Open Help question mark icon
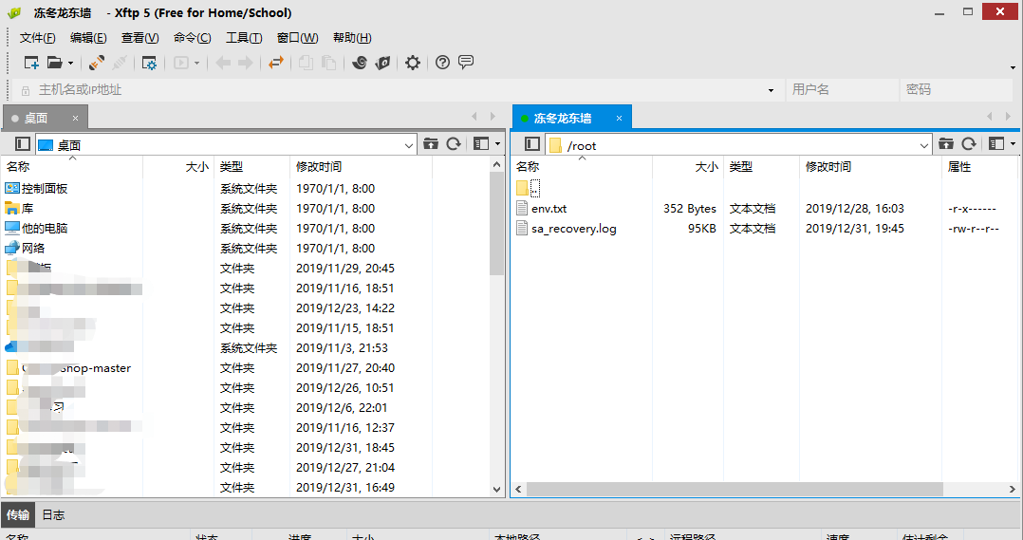1023x540 pixels. click(x=442, y=63)
